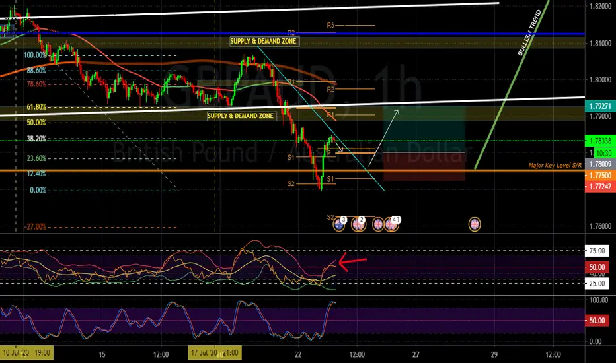
Task: Click the 17 Jul '20 21:00 time marker
Action: (x=215, y=353)
